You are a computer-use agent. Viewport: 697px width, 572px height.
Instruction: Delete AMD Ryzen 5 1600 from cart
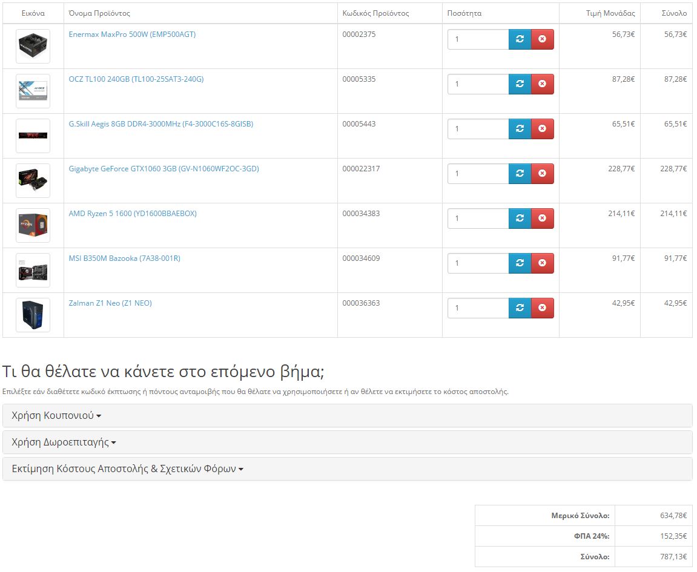coord(543,219)
